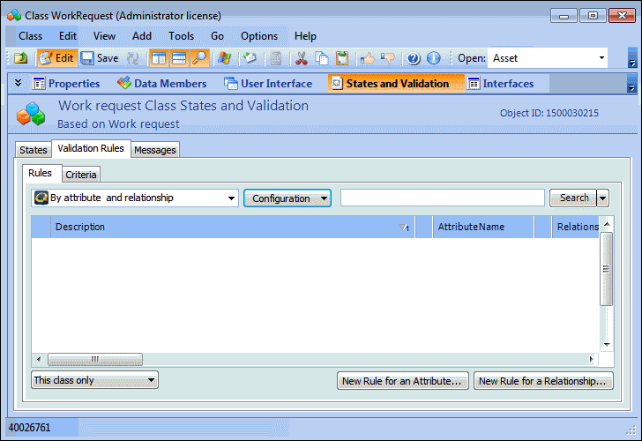The image size is (642, 441).
Task: Click New Rule for a Relationship button
Action: pos(542,381)
